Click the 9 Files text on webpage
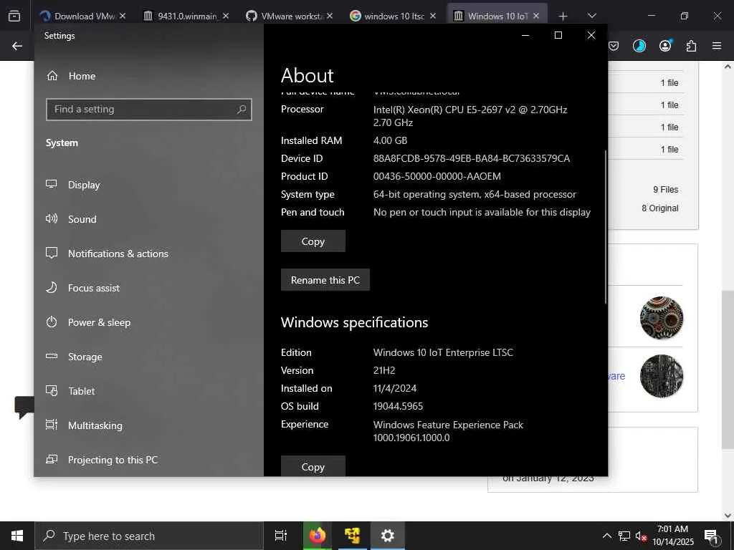 tap(666, 189)
